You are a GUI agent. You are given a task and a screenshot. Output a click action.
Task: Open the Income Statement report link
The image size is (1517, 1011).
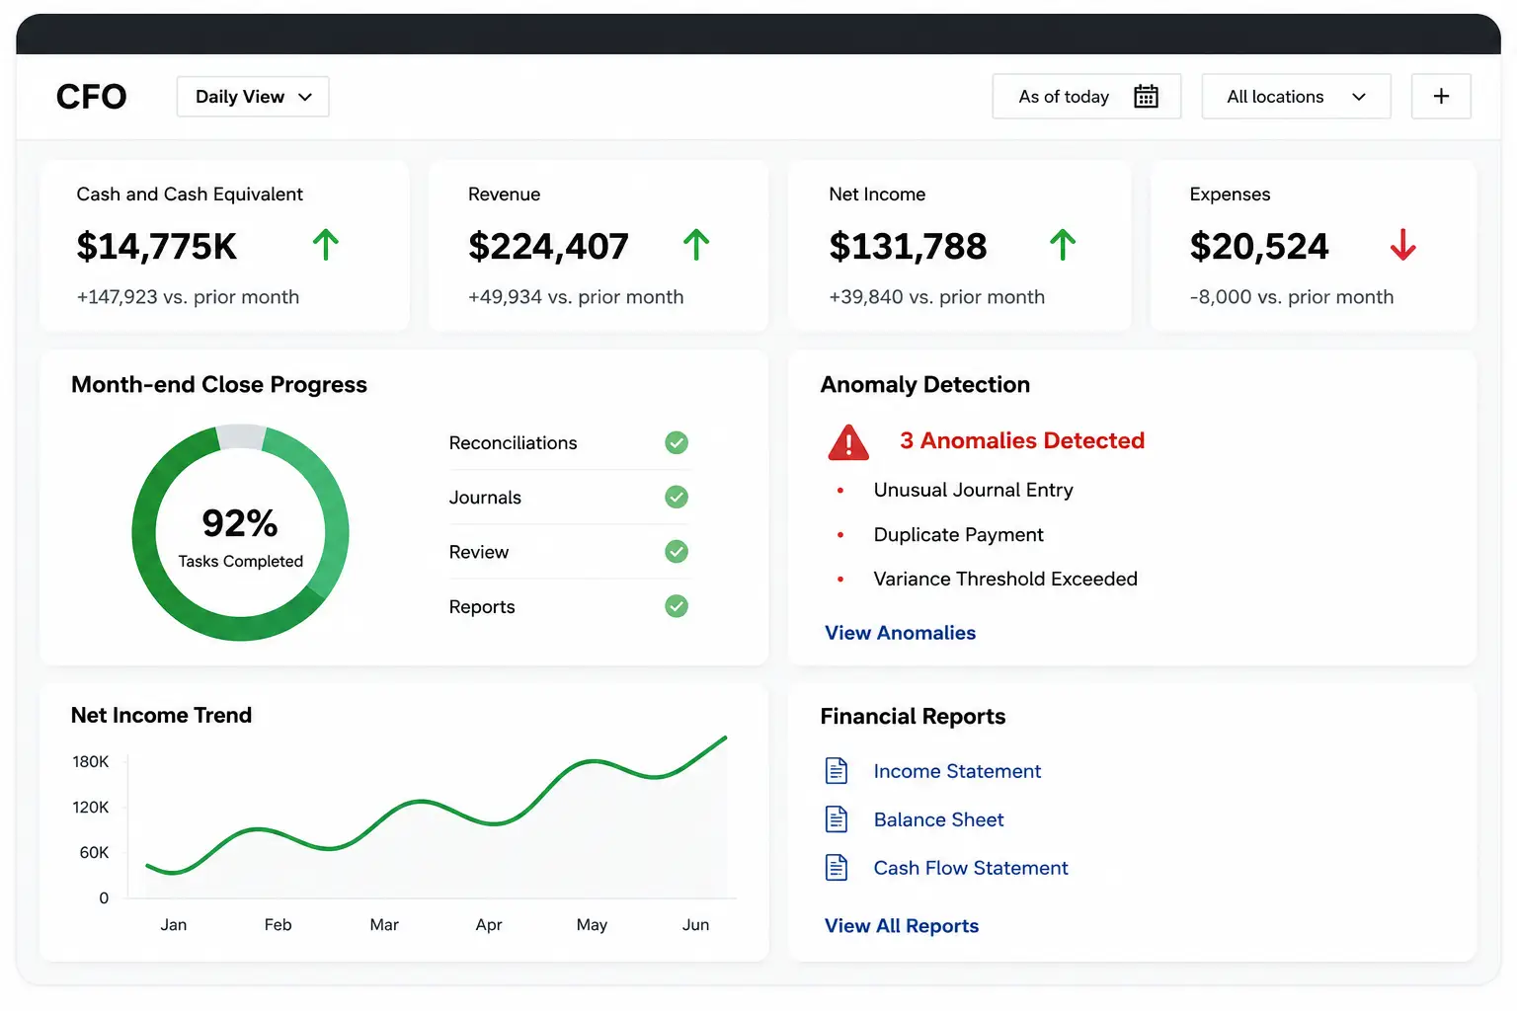click(957, 771)
